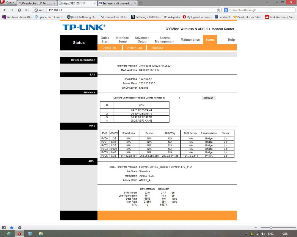Viewport: 297px width, 237px height.
Task: Add a new tab with the plus icon
Action: (141, 3)
